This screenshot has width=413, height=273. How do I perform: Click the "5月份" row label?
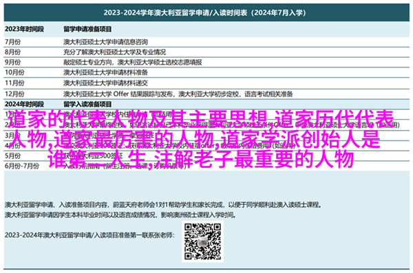click(12, 155)
